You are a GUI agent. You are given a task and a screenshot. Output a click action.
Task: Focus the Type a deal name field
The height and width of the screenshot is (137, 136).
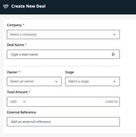(63, 54)
